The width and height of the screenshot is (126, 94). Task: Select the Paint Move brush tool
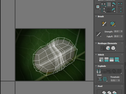click(x=104, y=24)
